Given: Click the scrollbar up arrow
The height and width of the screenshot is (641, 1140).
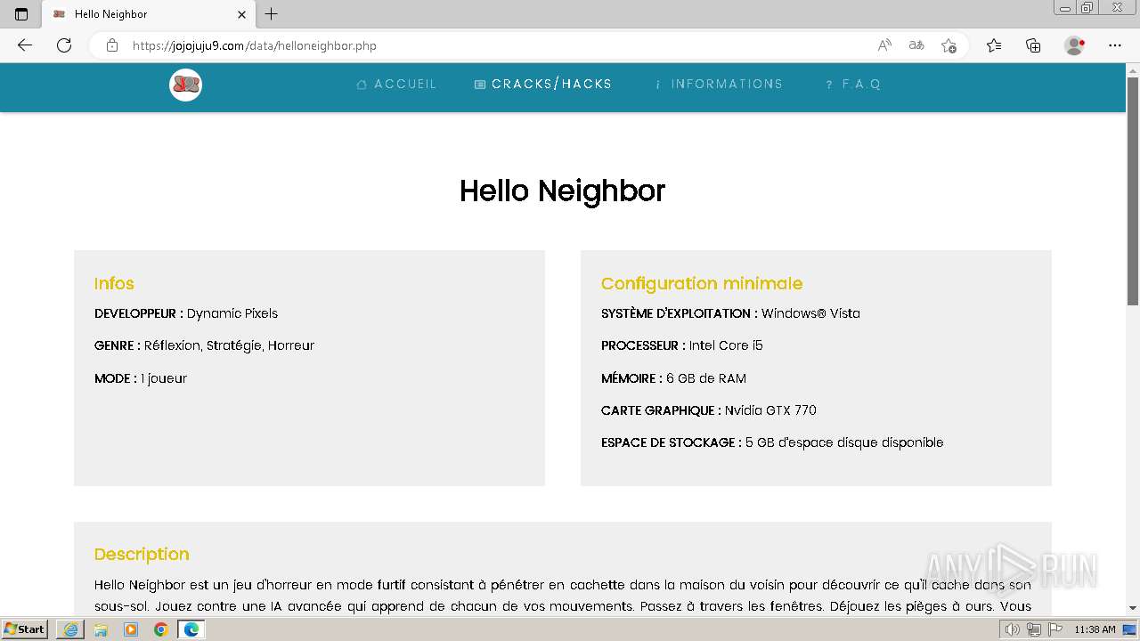Looking at the screenshot, I should tap(1133, 69).
